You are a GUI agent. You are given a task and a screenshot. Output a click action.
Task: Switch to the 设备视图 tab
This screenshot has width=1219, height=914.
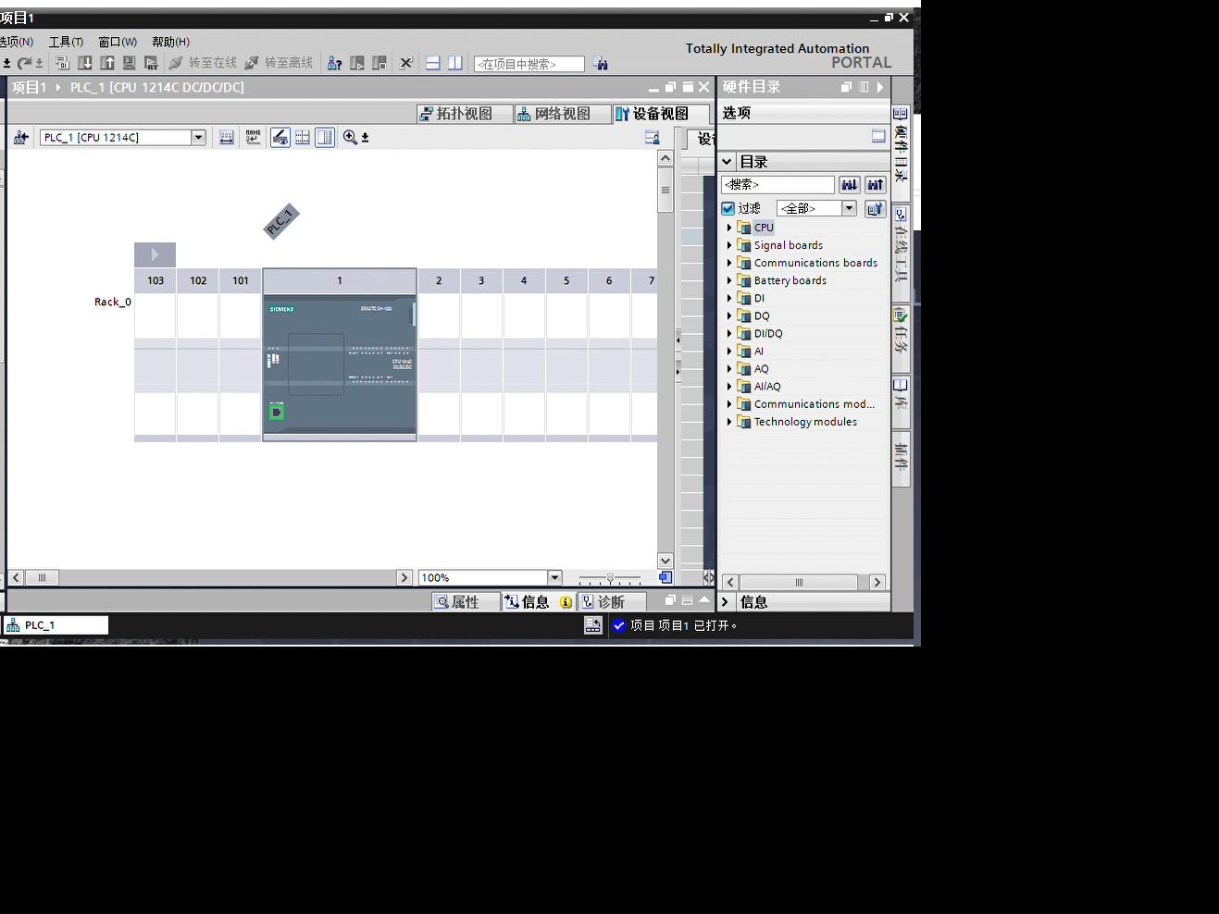point(661,114)
